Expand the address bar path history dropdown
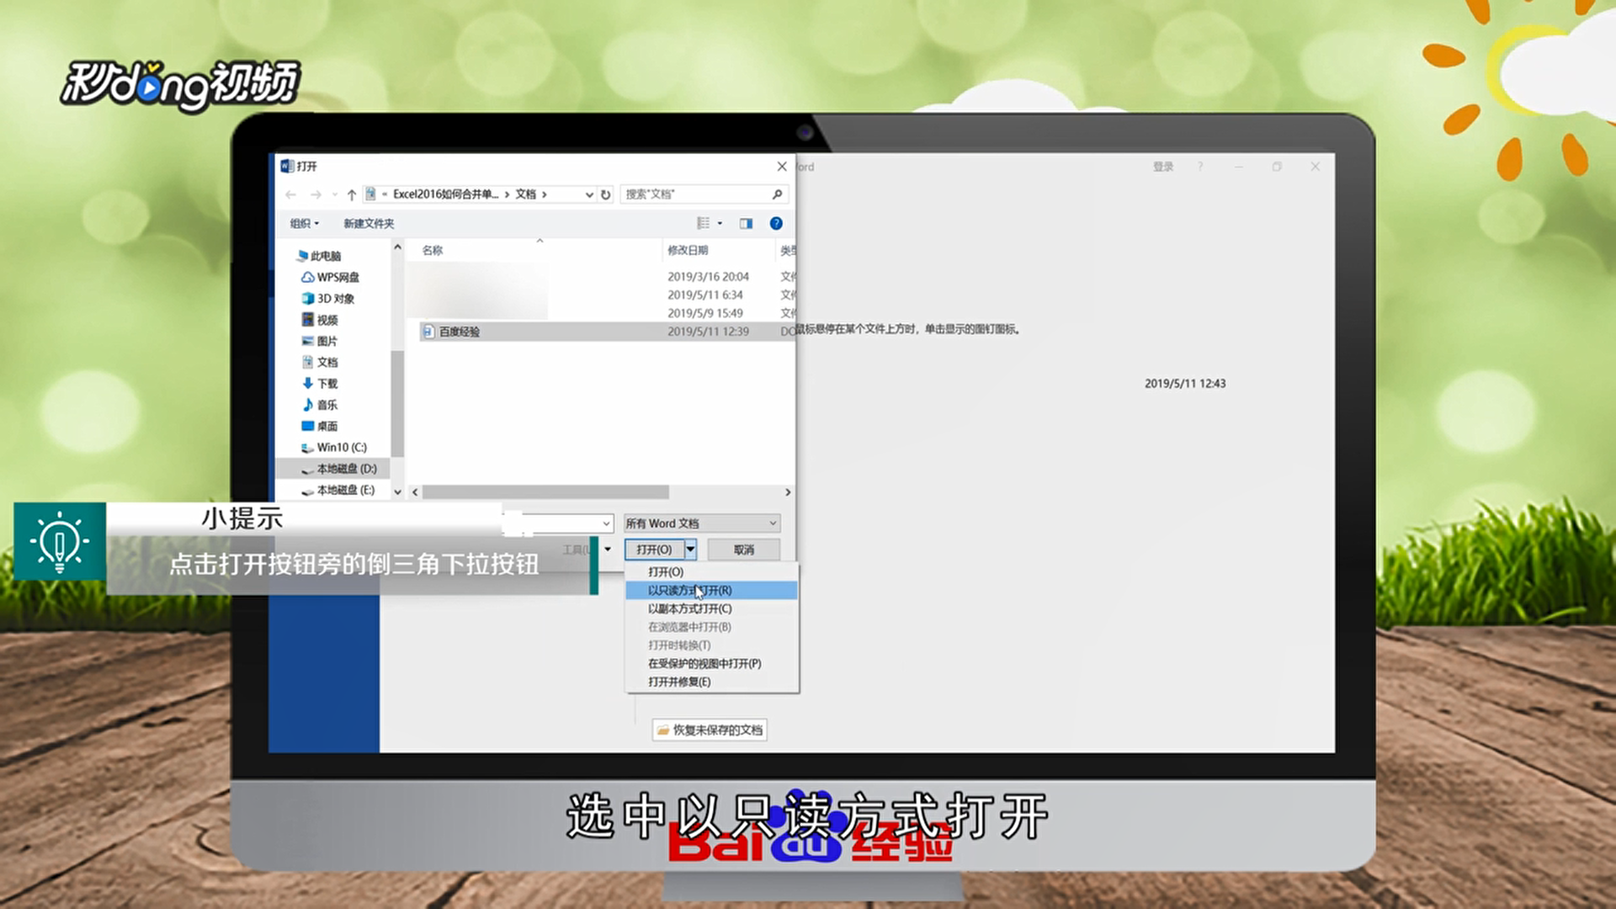Screen dimensions: 1616x909 click(589, 194)
